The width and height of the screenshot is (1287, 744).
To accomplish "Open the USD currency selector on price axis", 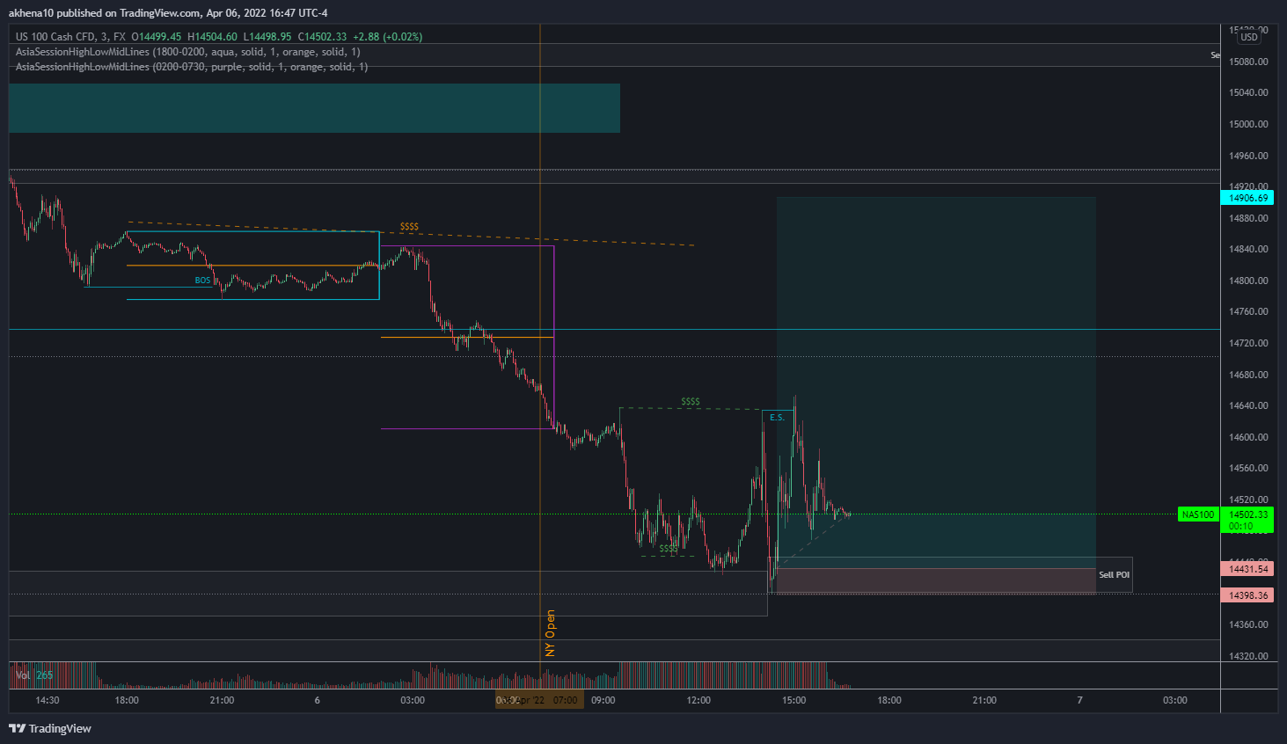I will pyautogui.click(x=1249, y=37).
